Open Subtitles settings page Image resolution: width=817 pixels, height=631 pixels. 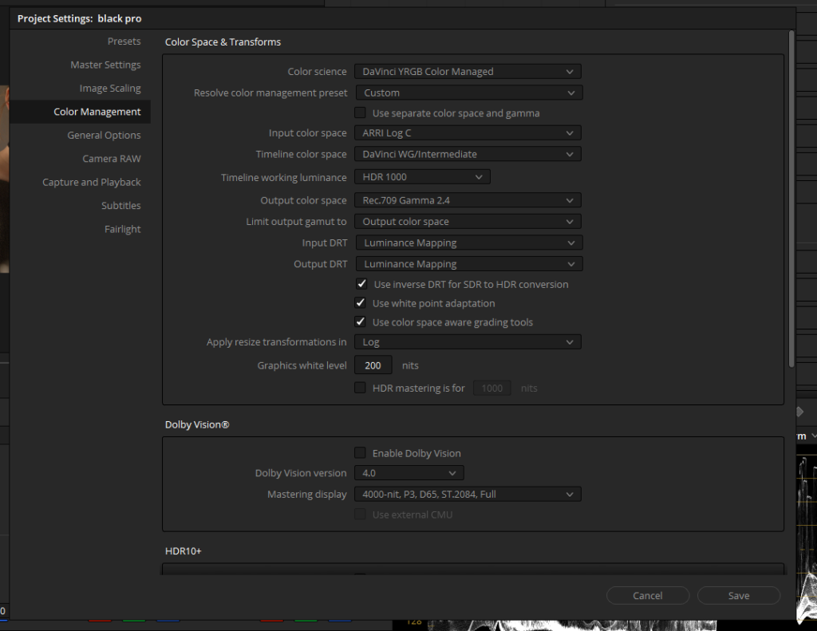[x=121, y=205]
